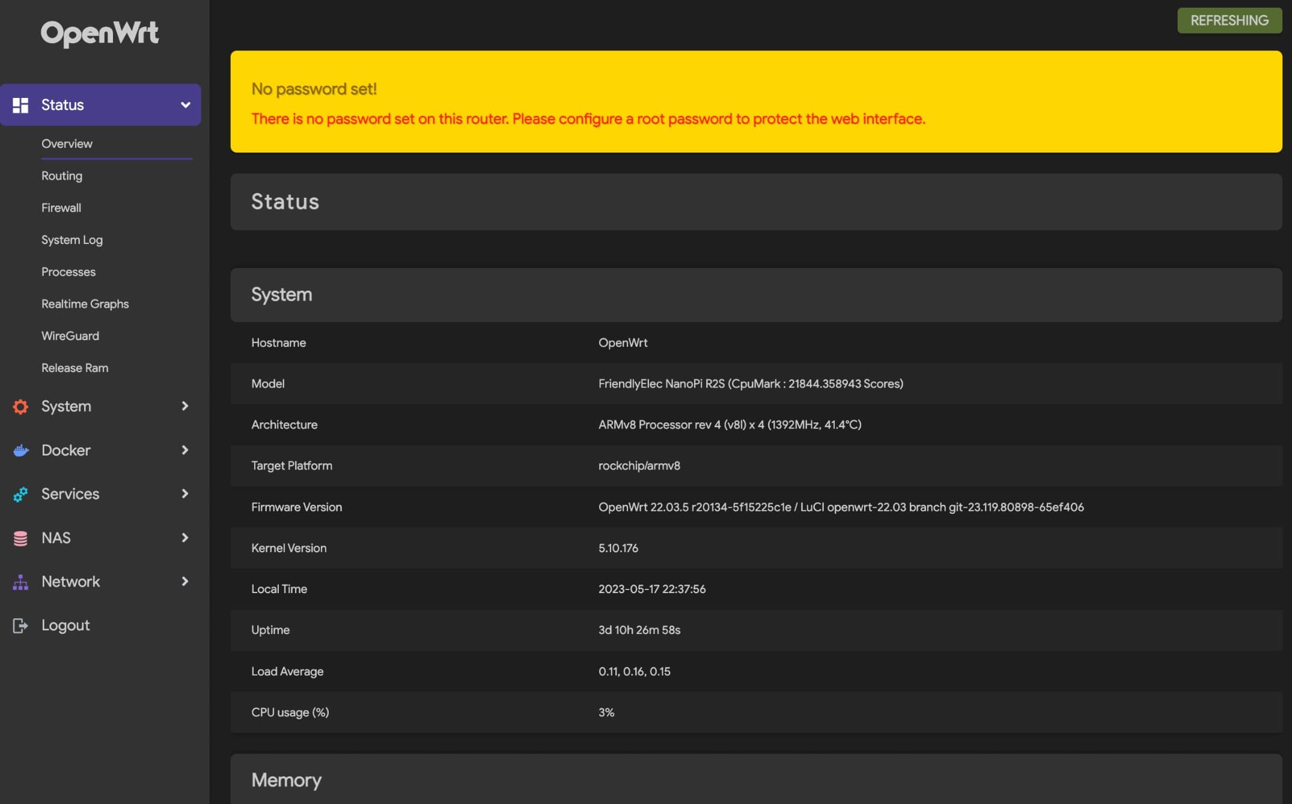The image size is (1292, 804).
Task: Click the Docker whale icon
Action: click(20, 450)
